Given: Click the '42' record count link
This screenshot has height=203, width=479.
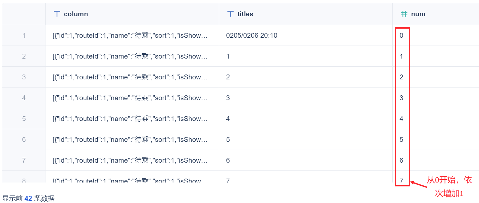Looking at the screenshot, I should (x=28, y=198).
